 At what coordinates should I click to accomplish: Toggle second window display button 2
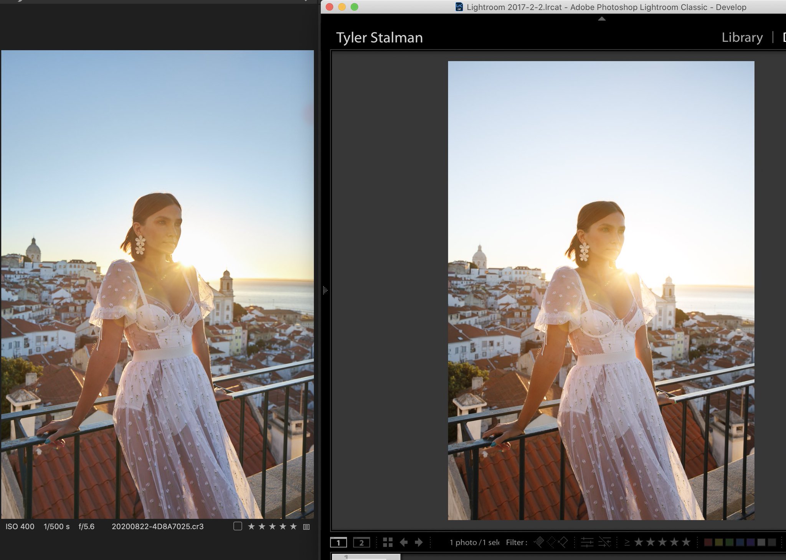point(361,542)
